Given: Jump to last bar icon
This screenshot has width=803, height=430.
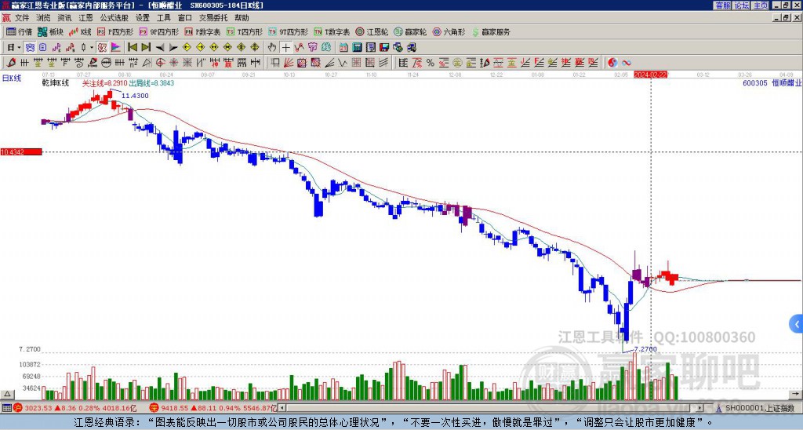Looking at the screenshot, I should [145, 47].
